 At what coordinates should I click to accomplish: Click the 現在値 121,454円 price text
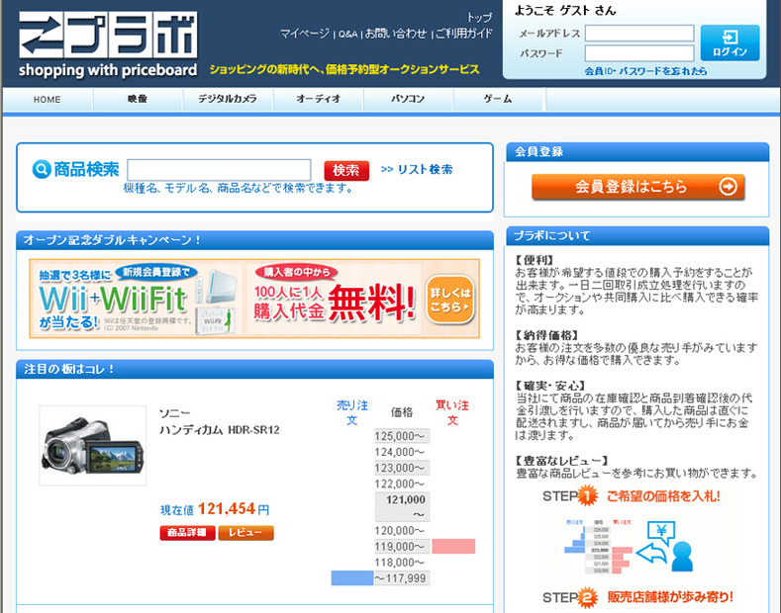pos(215,509)
